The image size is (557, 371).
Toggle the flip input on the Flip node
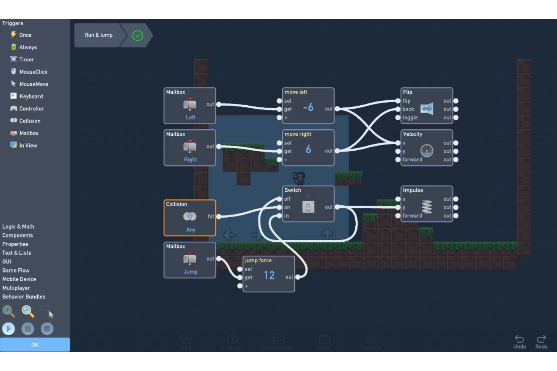pos(398,101)
